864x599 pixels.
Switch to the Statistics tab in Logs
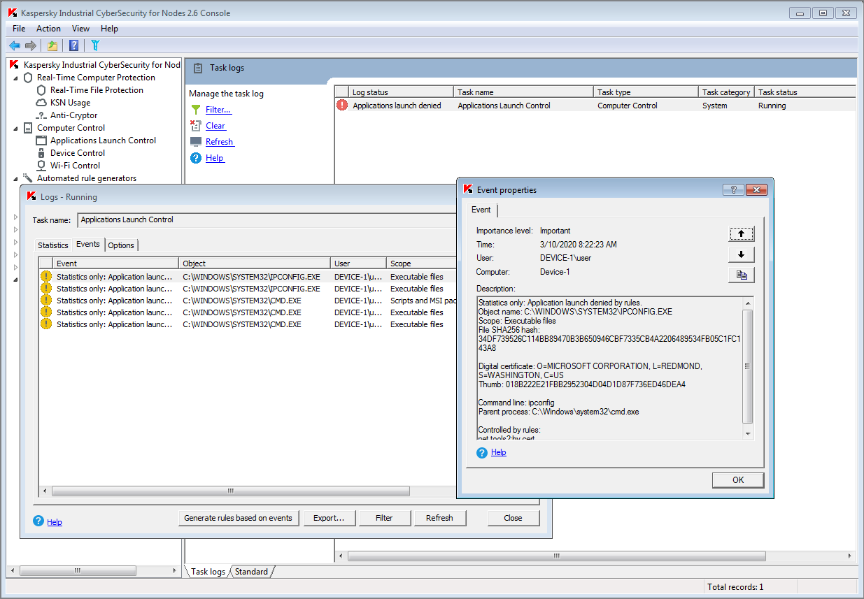coord(53,245)
